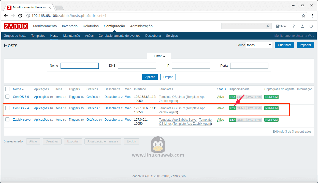Open the Zabbix server host link
Screen dimensions: 318x183
pyautogui.click(x=22, y=120)
